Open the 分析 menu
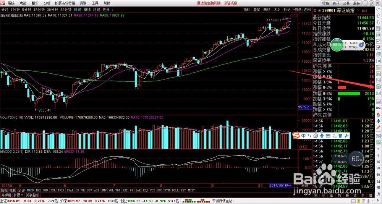This screenshot has height=204, width=382. (47, 3)
